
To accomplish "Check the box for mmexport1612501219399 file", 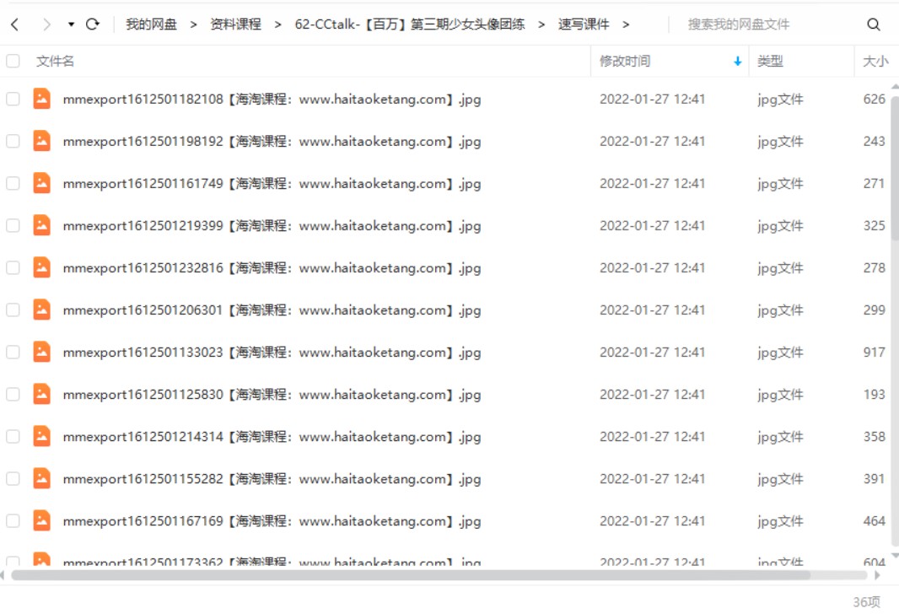I will [x=13, y=225].
